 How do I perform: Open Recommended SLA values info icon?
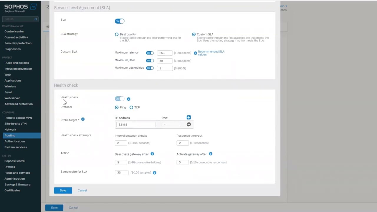195,53
